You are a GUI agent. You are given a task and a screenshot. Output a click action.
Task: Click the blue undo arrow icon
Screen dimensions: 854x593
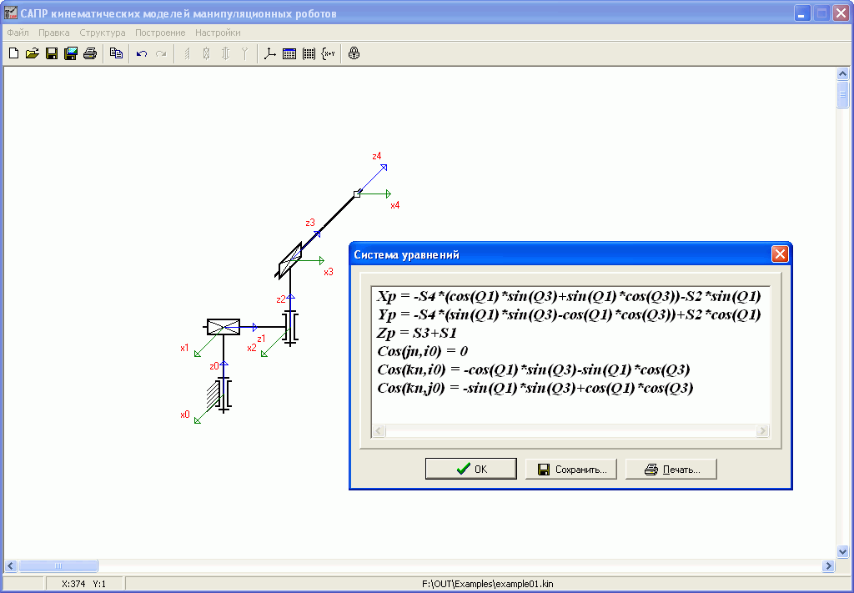click(x=142, y=53)
